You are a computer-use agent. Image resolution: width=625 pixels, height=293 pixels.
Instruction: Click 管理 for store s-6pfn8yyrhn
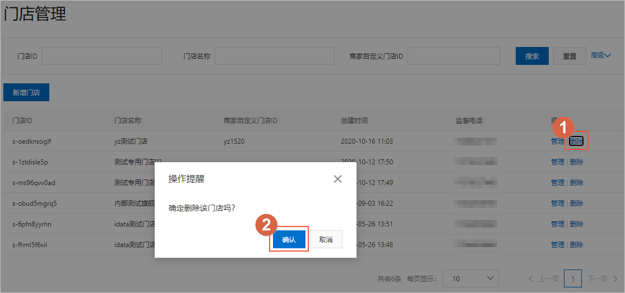558,224
